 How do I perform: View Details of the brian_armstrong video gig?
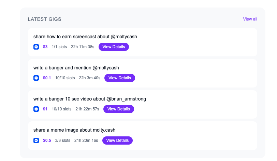119,109
